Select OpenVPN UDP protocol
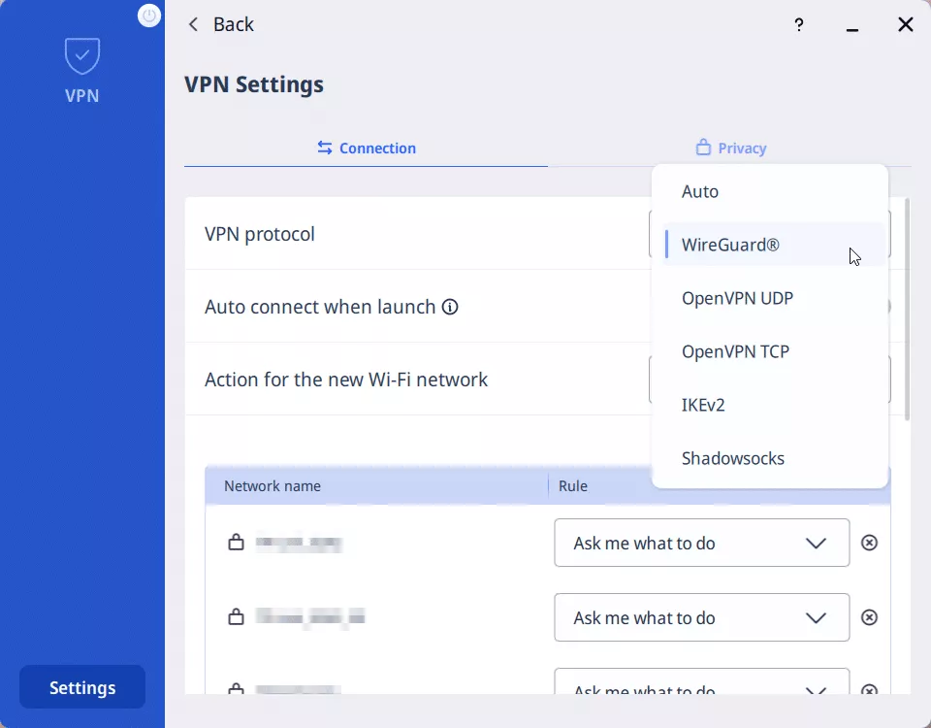The height and width of the screenshot is (728, 931). [737, 298]
